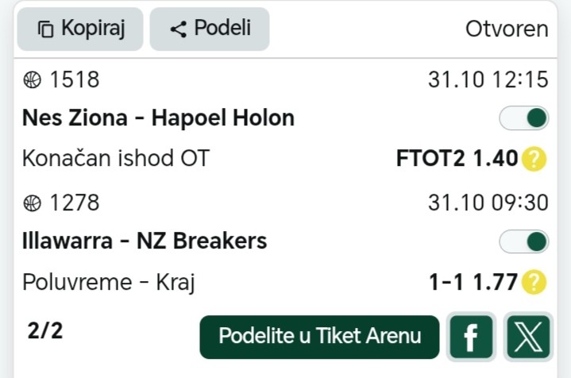
Task: Click the yellow help icon beside FTOT2 1.40
Action: (x=534, y=160)
